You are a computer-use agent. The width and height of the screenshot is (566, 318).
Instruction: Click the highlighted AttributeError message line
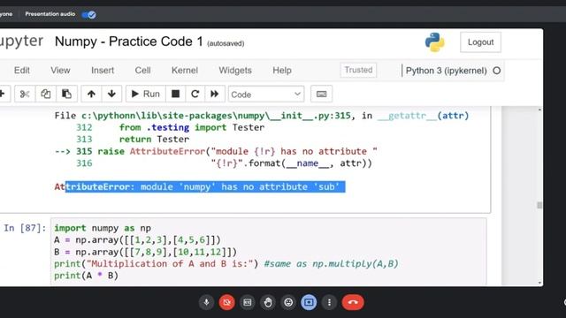[200, 186]
